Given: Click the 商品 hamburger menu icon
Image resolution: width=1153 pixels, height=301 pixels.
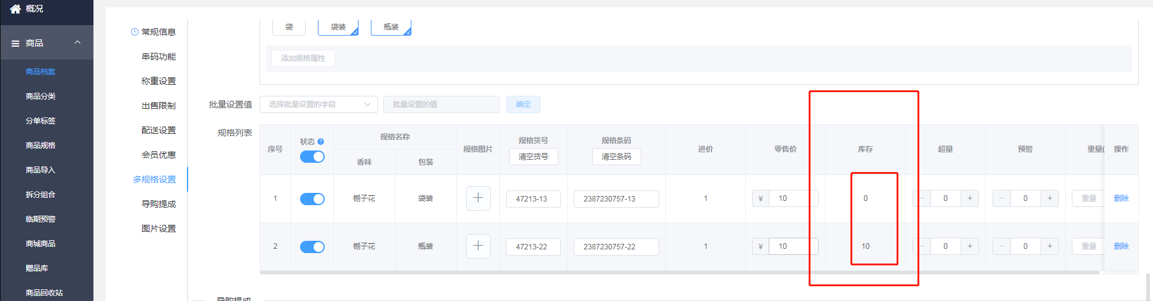Looking at the screenshot, I should point(15,43).
